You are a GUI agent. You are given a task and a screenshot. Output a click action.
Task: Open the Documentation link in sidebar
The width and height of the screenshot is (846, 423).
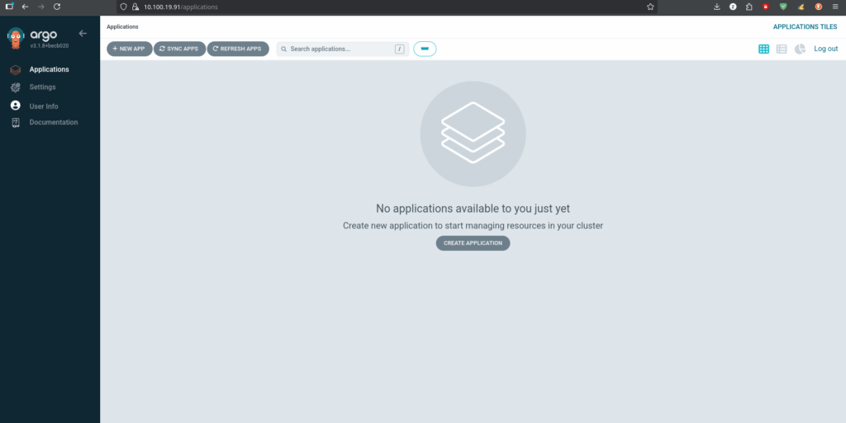pyautogui.click(x=53, y=123)
